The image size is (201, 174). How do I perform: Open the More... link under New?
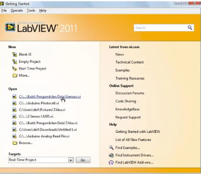[24, 75]
